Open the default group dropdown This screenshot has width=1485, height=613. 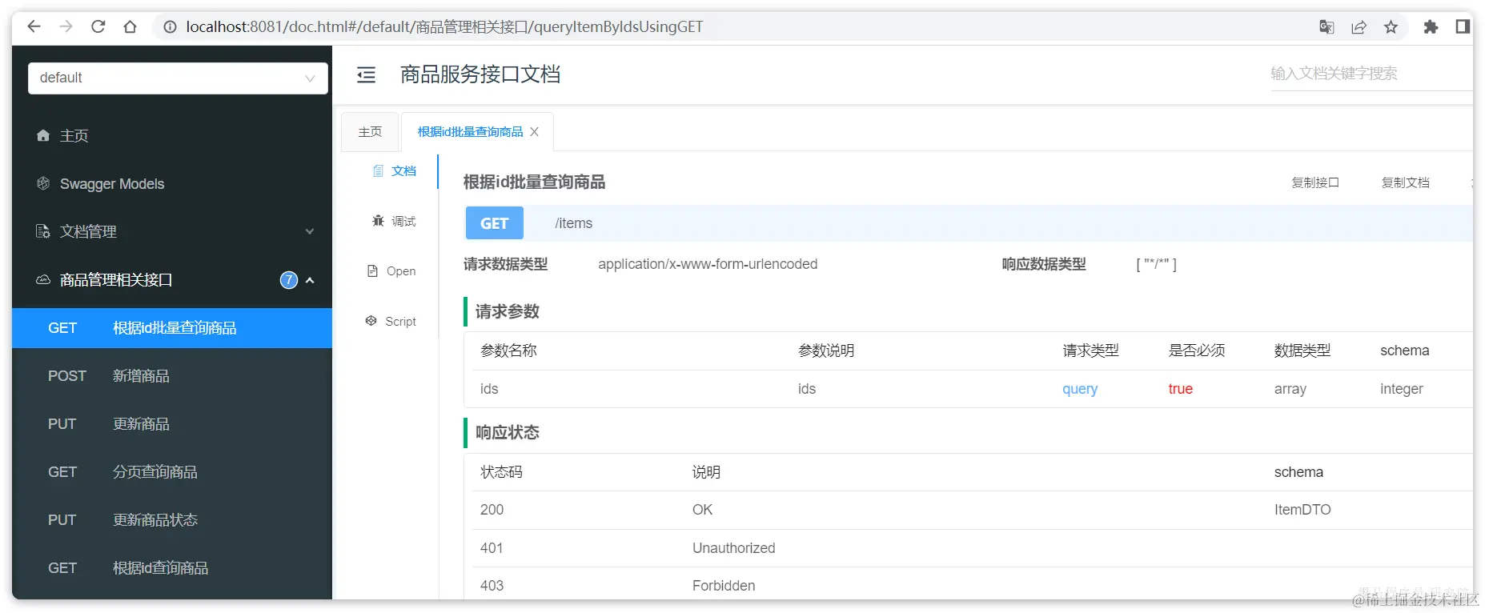[178, 78]
